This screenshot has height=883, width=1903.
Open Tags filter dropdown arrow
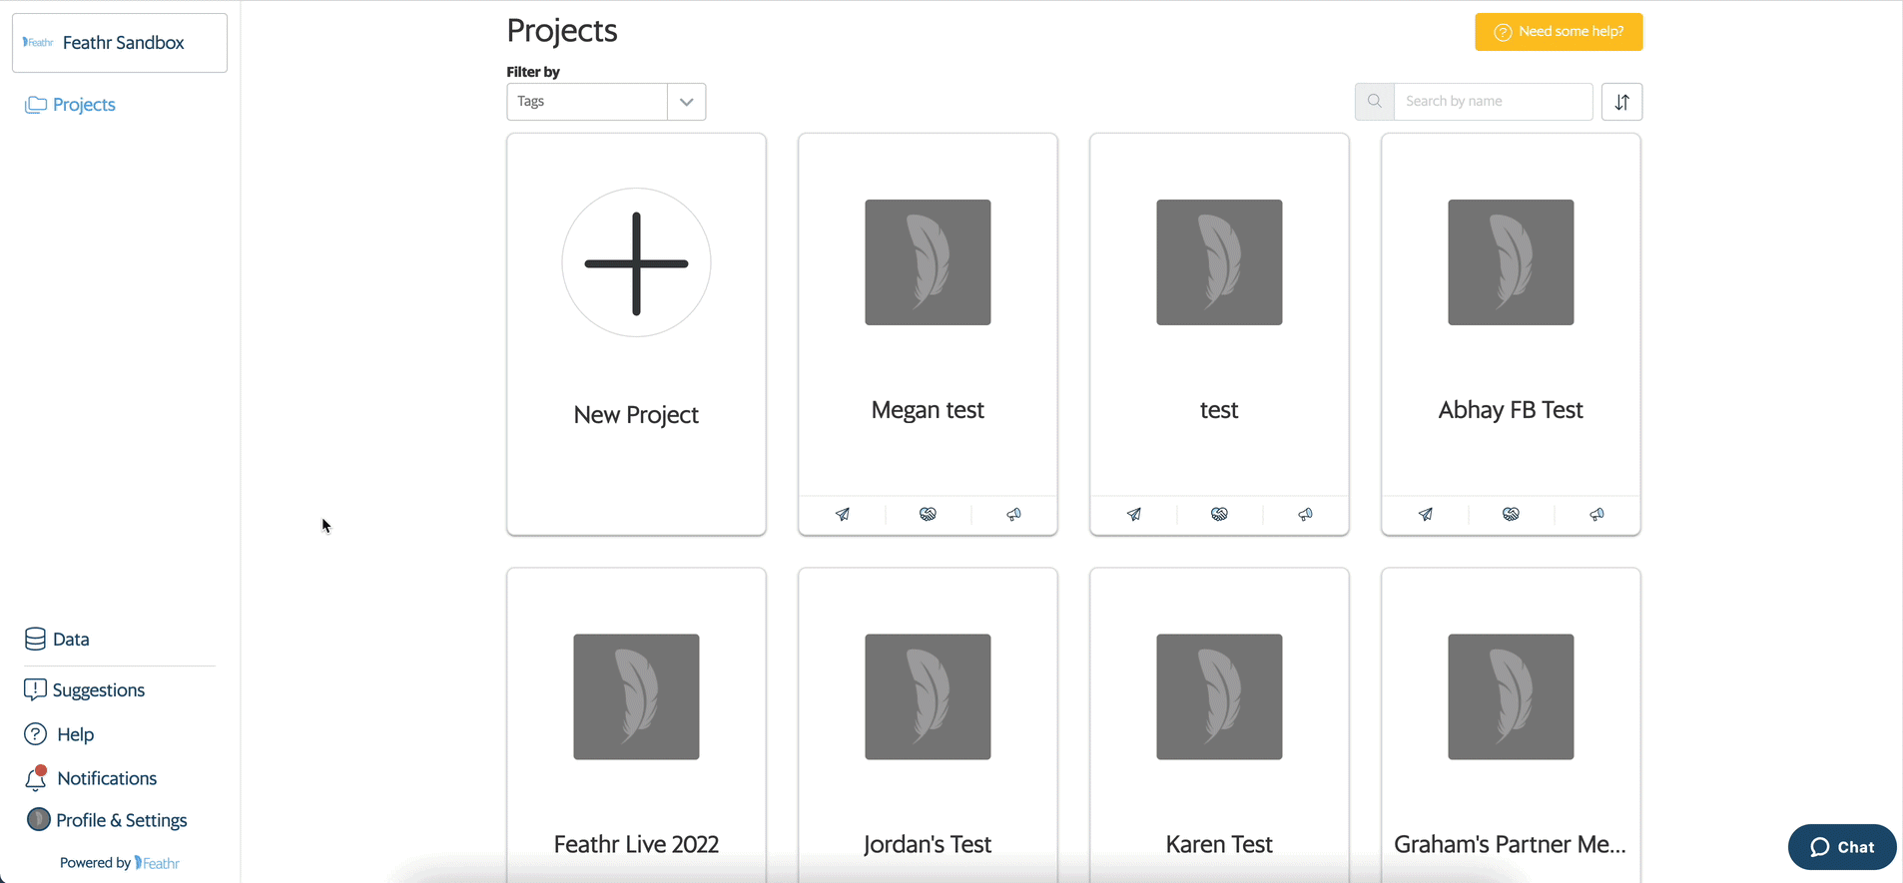(686, 102)
